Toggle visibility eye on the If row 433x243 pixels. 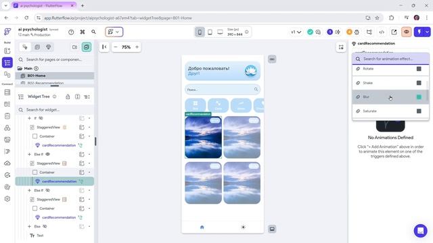pos(41,118)
